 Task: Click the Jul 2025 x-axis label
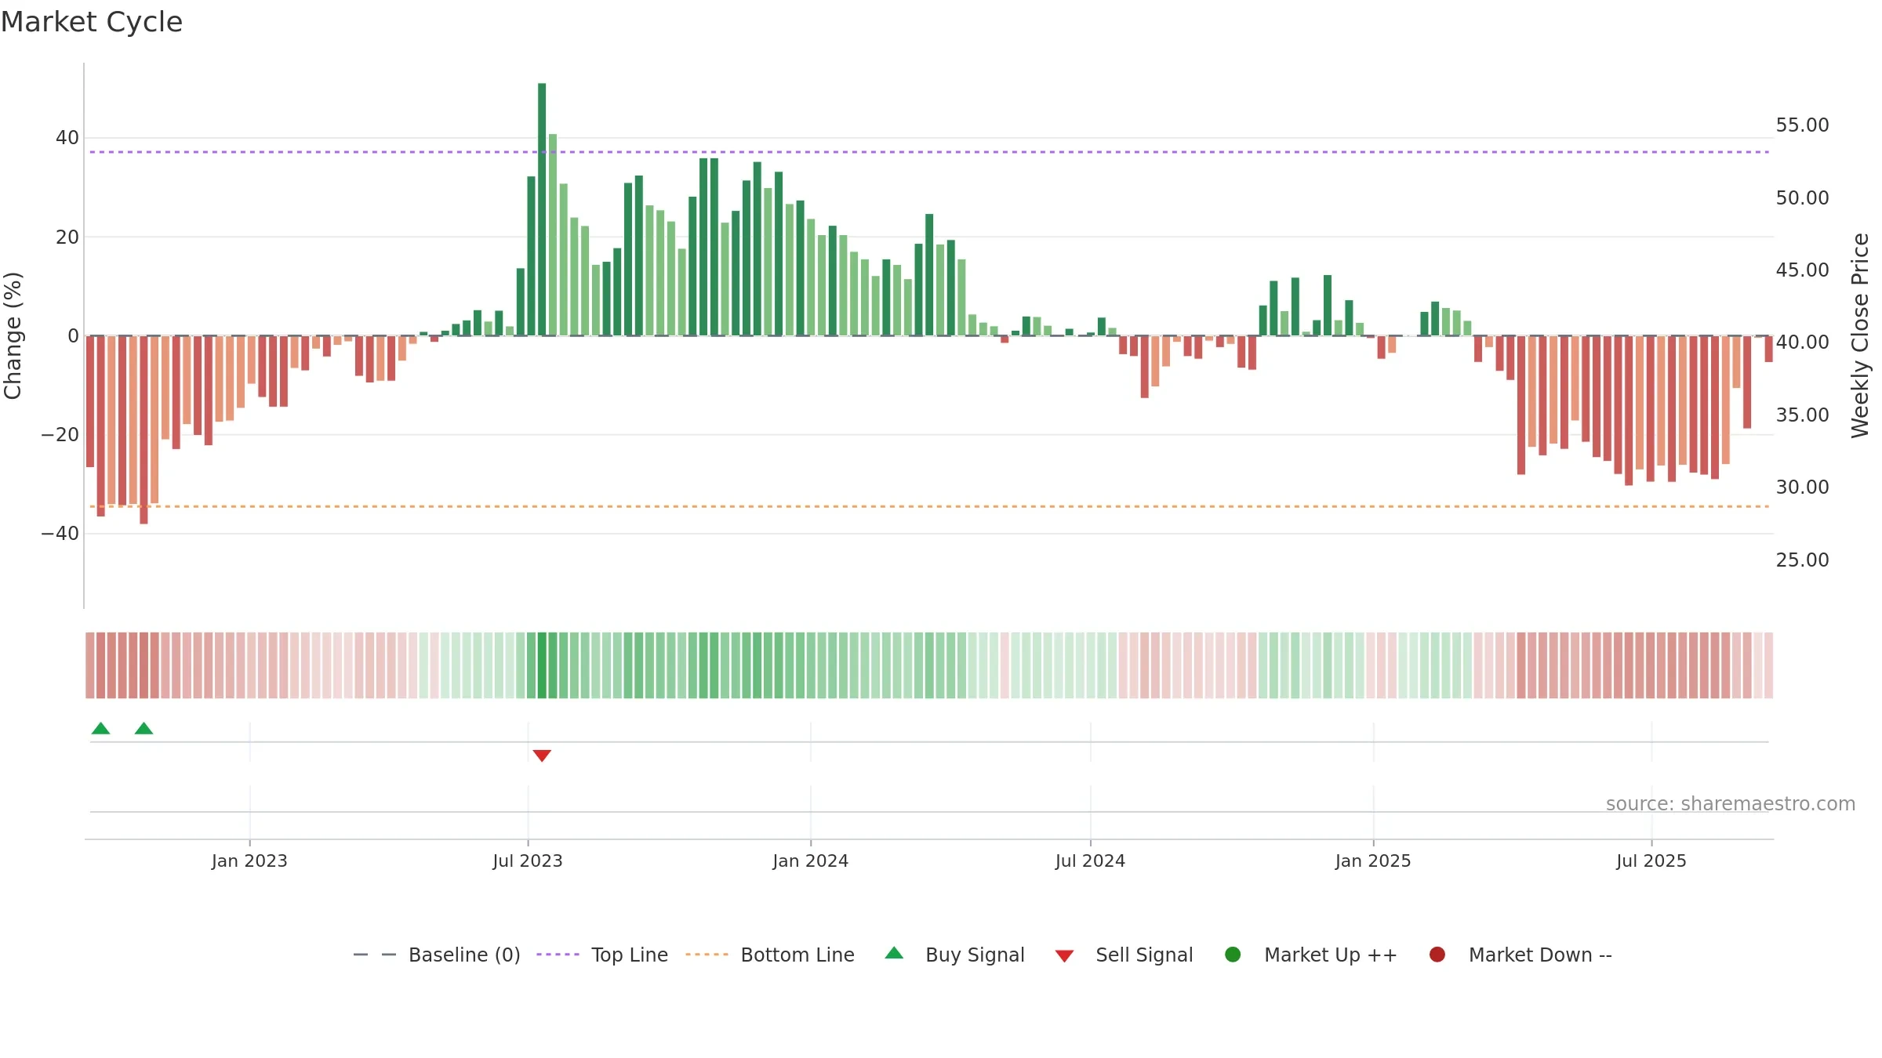click(x=1651, y=861)
